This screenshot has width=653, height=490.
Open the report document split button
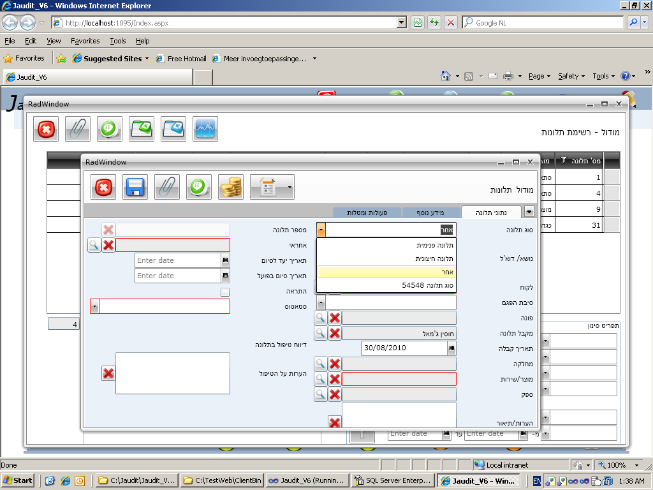(x=272, y=187)
